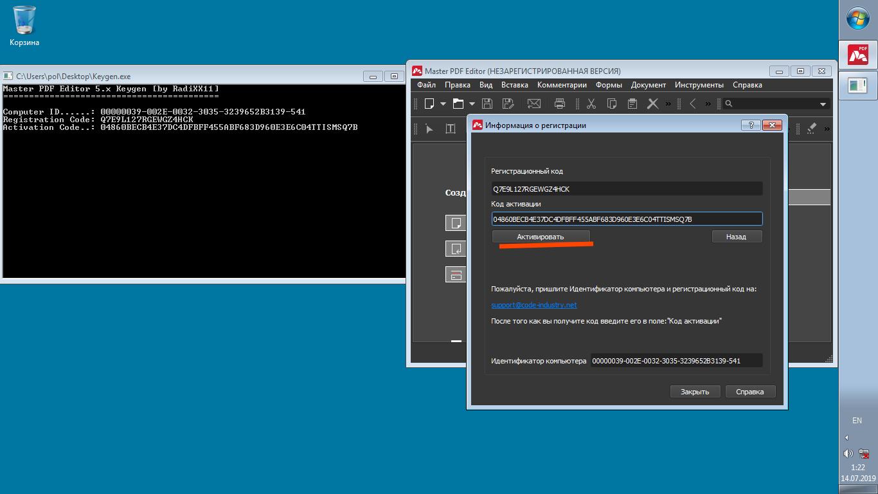Click the Windows Start orb
Viewport: 878px width, 494px height.
point(857,19)
